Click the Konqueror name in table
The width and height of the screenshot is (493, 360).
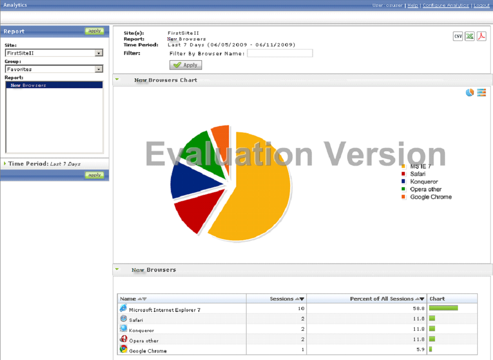(142, 330)
